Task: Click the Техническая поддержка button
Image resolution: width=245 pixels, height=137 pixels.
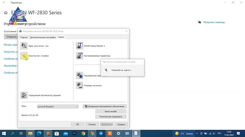Action: point(111,116)
